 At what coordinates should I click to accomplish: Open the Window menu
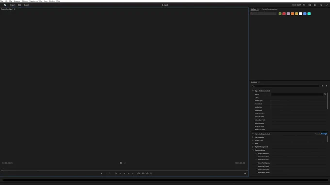pyautogui.click(x=52, y=1)
